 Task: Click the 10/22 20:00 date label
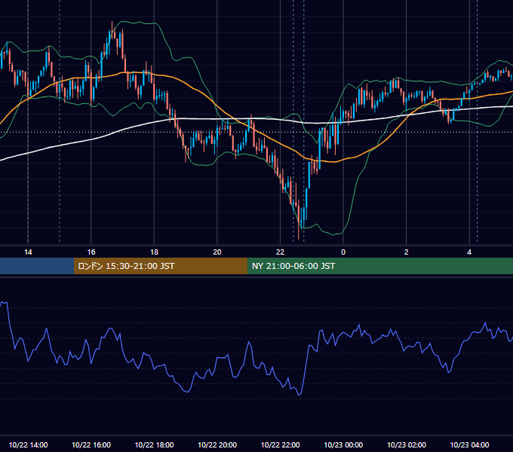(x=217, y=444)
